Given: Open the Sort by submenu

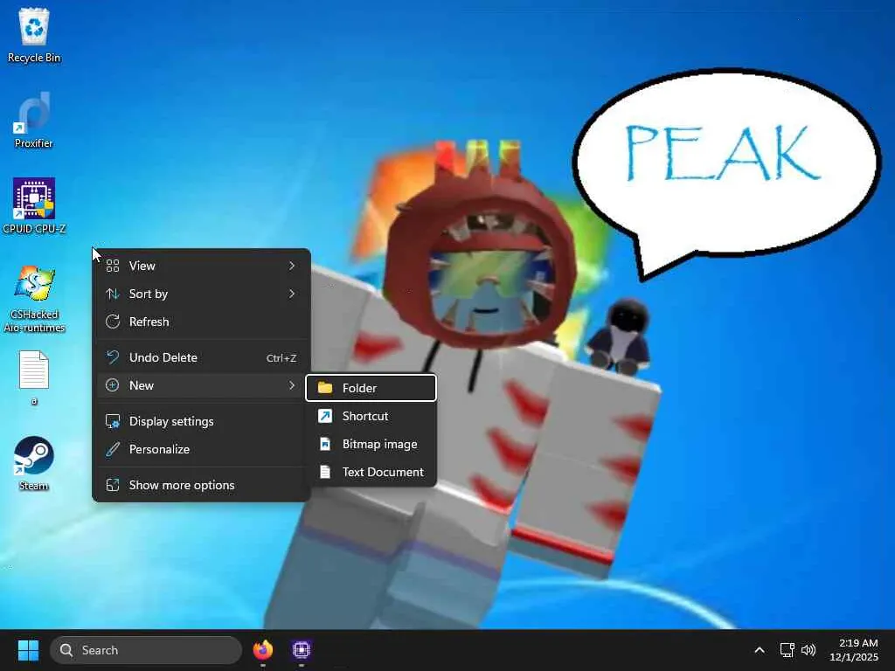Looking at the screenshot, I should click(201, 294).
